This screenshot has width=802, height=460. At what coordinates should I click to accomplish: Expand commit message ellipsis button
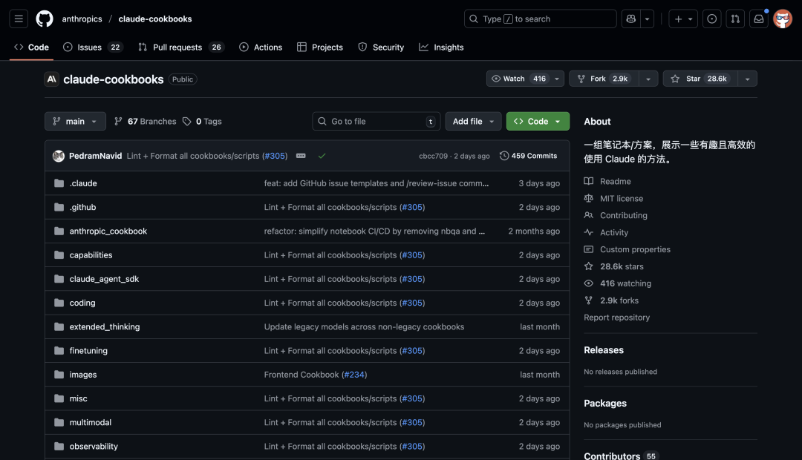[x=301, y=156]
